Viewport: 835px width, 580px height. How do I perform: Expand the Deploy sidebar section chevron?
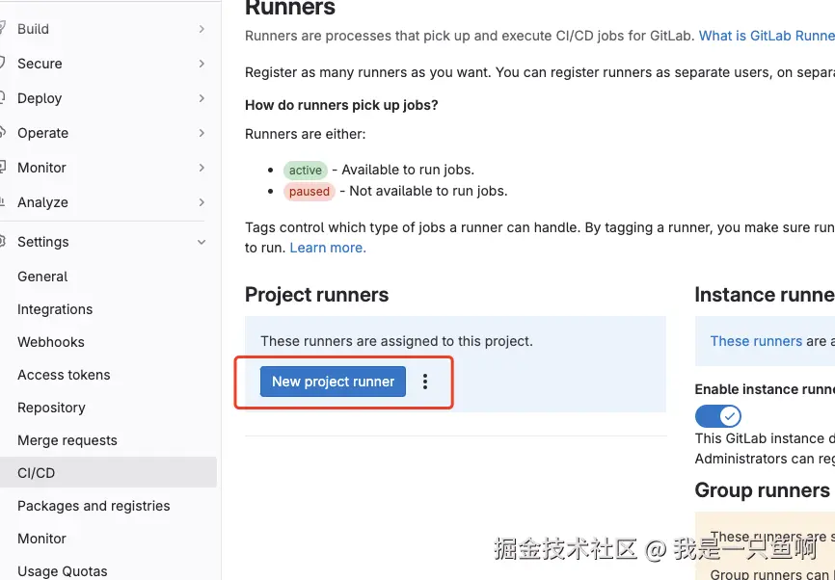(202, 98)
